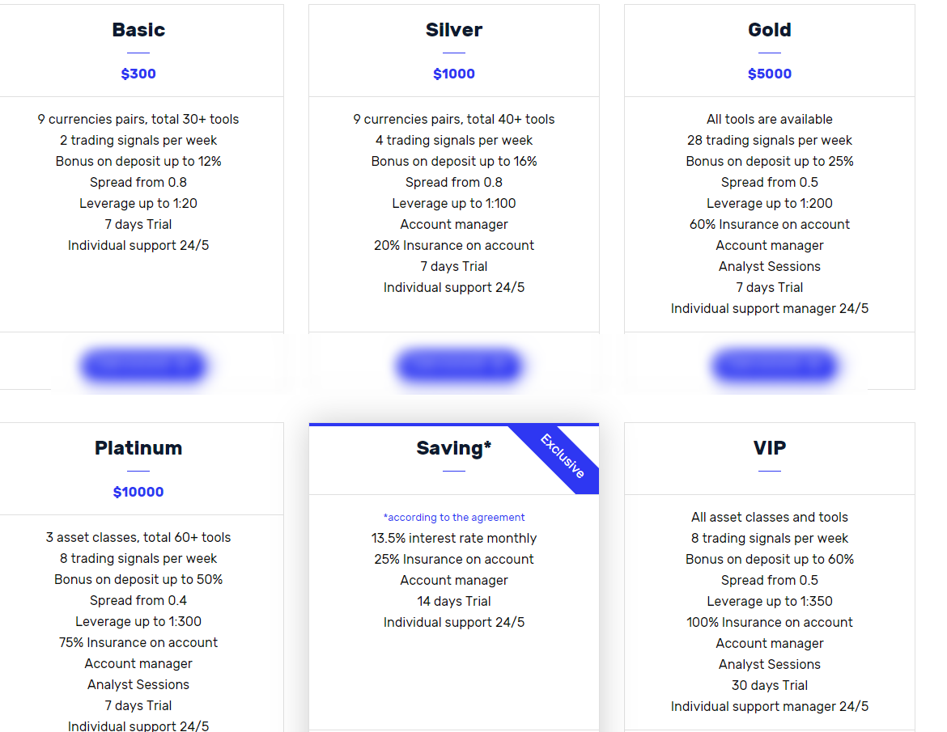This screenshot has width=947, height=732.
Task: Click the $5000 Gold price
Action: pyautogui.click(x=770, y=74)
